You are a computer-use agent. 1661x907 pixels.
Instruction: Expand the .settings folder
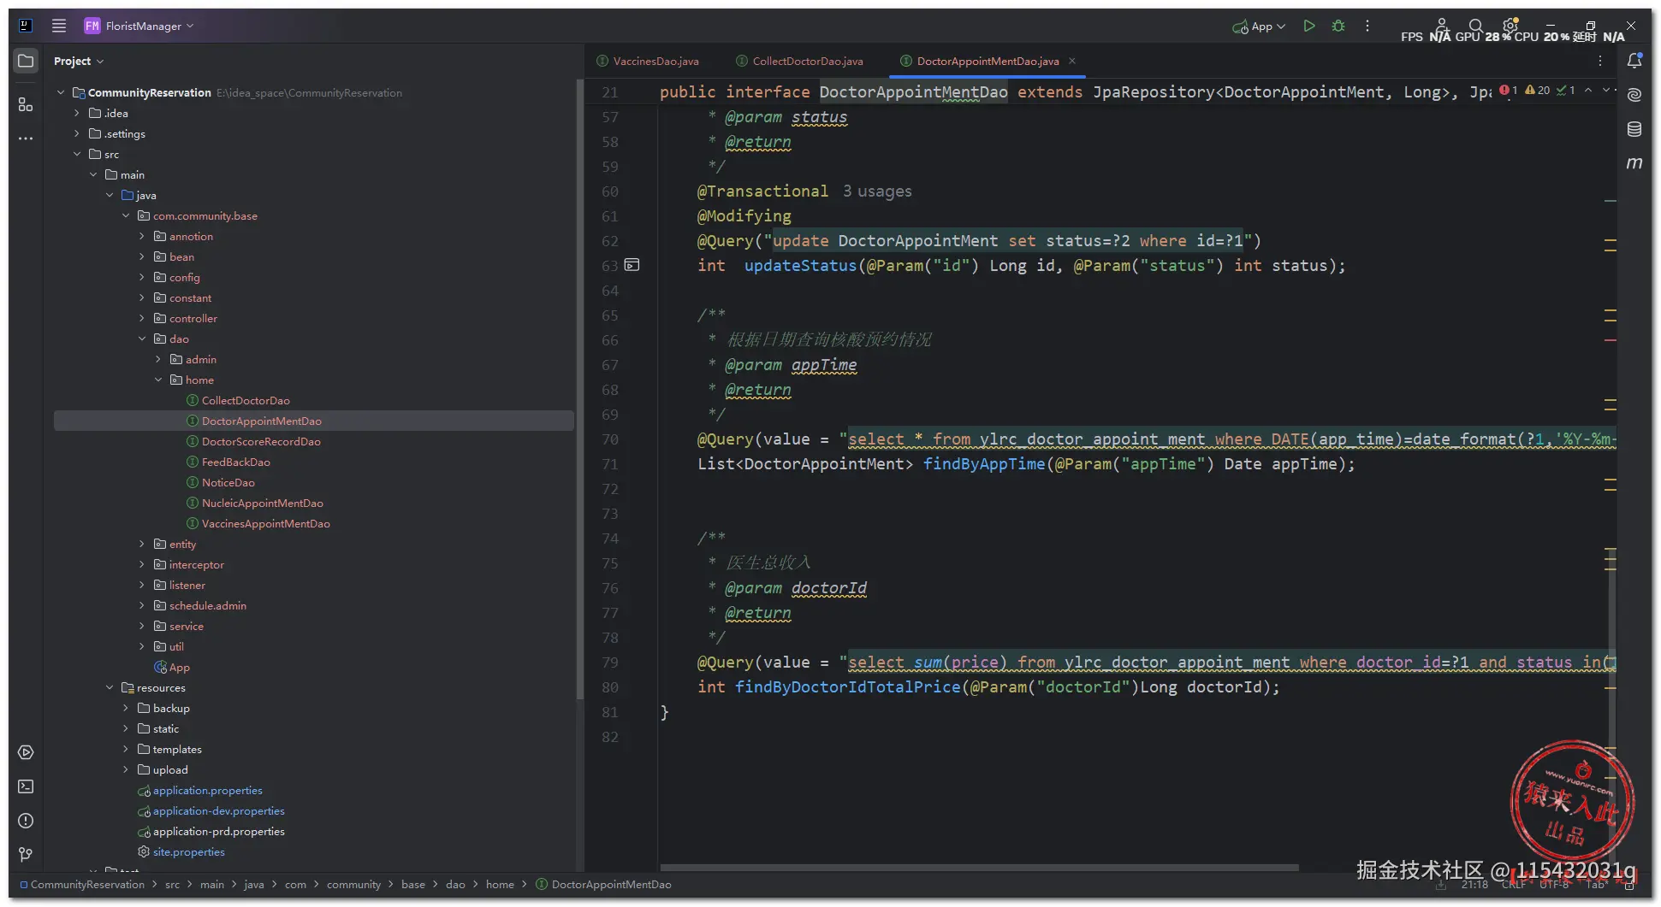(x=77, y=133)
